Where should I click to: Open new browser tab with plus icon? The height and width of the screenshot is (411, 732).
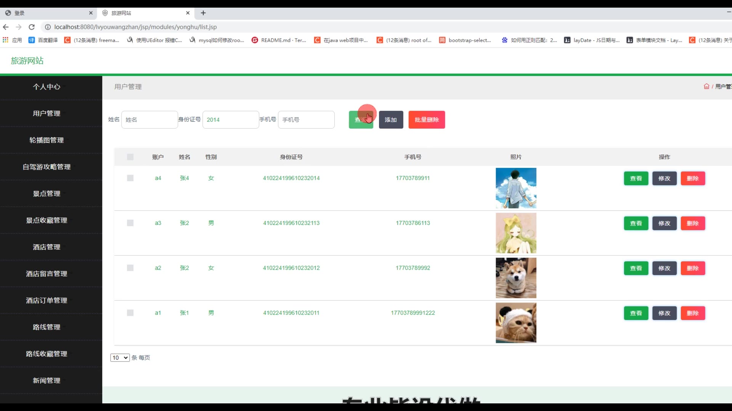pos(203,13)
